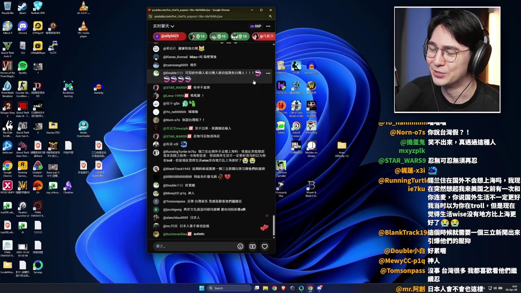Screen dimensions: 521x293
Task: Click the 0XP crown points badge
Action: click(x=256, y=26)
